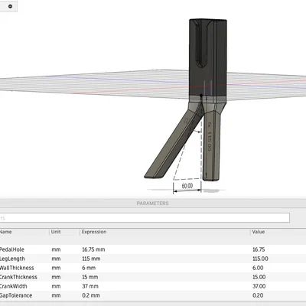Select the CrankWidth parameter name
Viewport: 306px width, 306px height.
(14, 286)
